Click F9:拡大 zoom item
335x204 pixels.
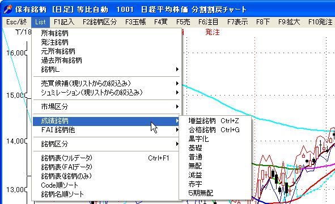(289, 22)
